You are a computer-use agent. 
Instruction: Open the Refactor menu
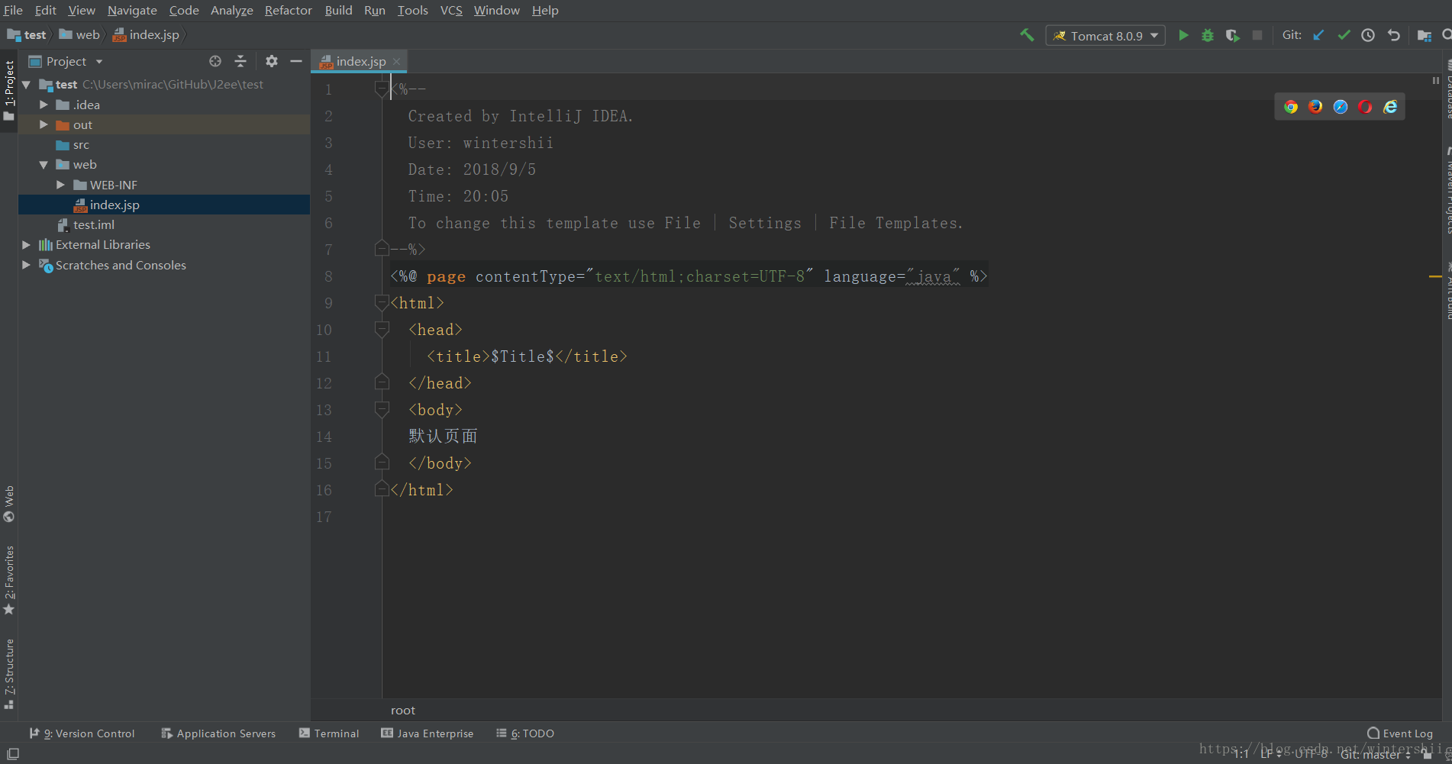(x=288, y=10)
